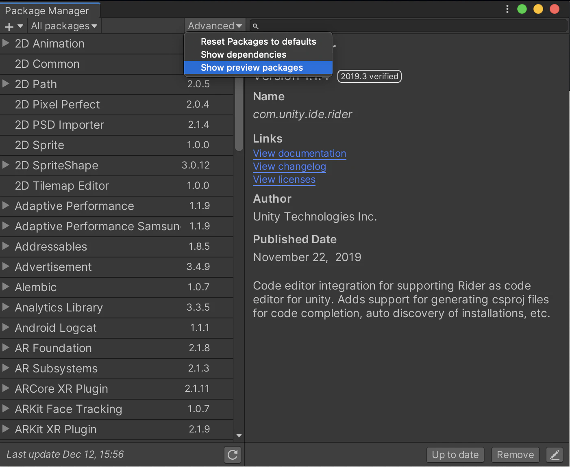Select Show preview packages option

coord(258,67)
